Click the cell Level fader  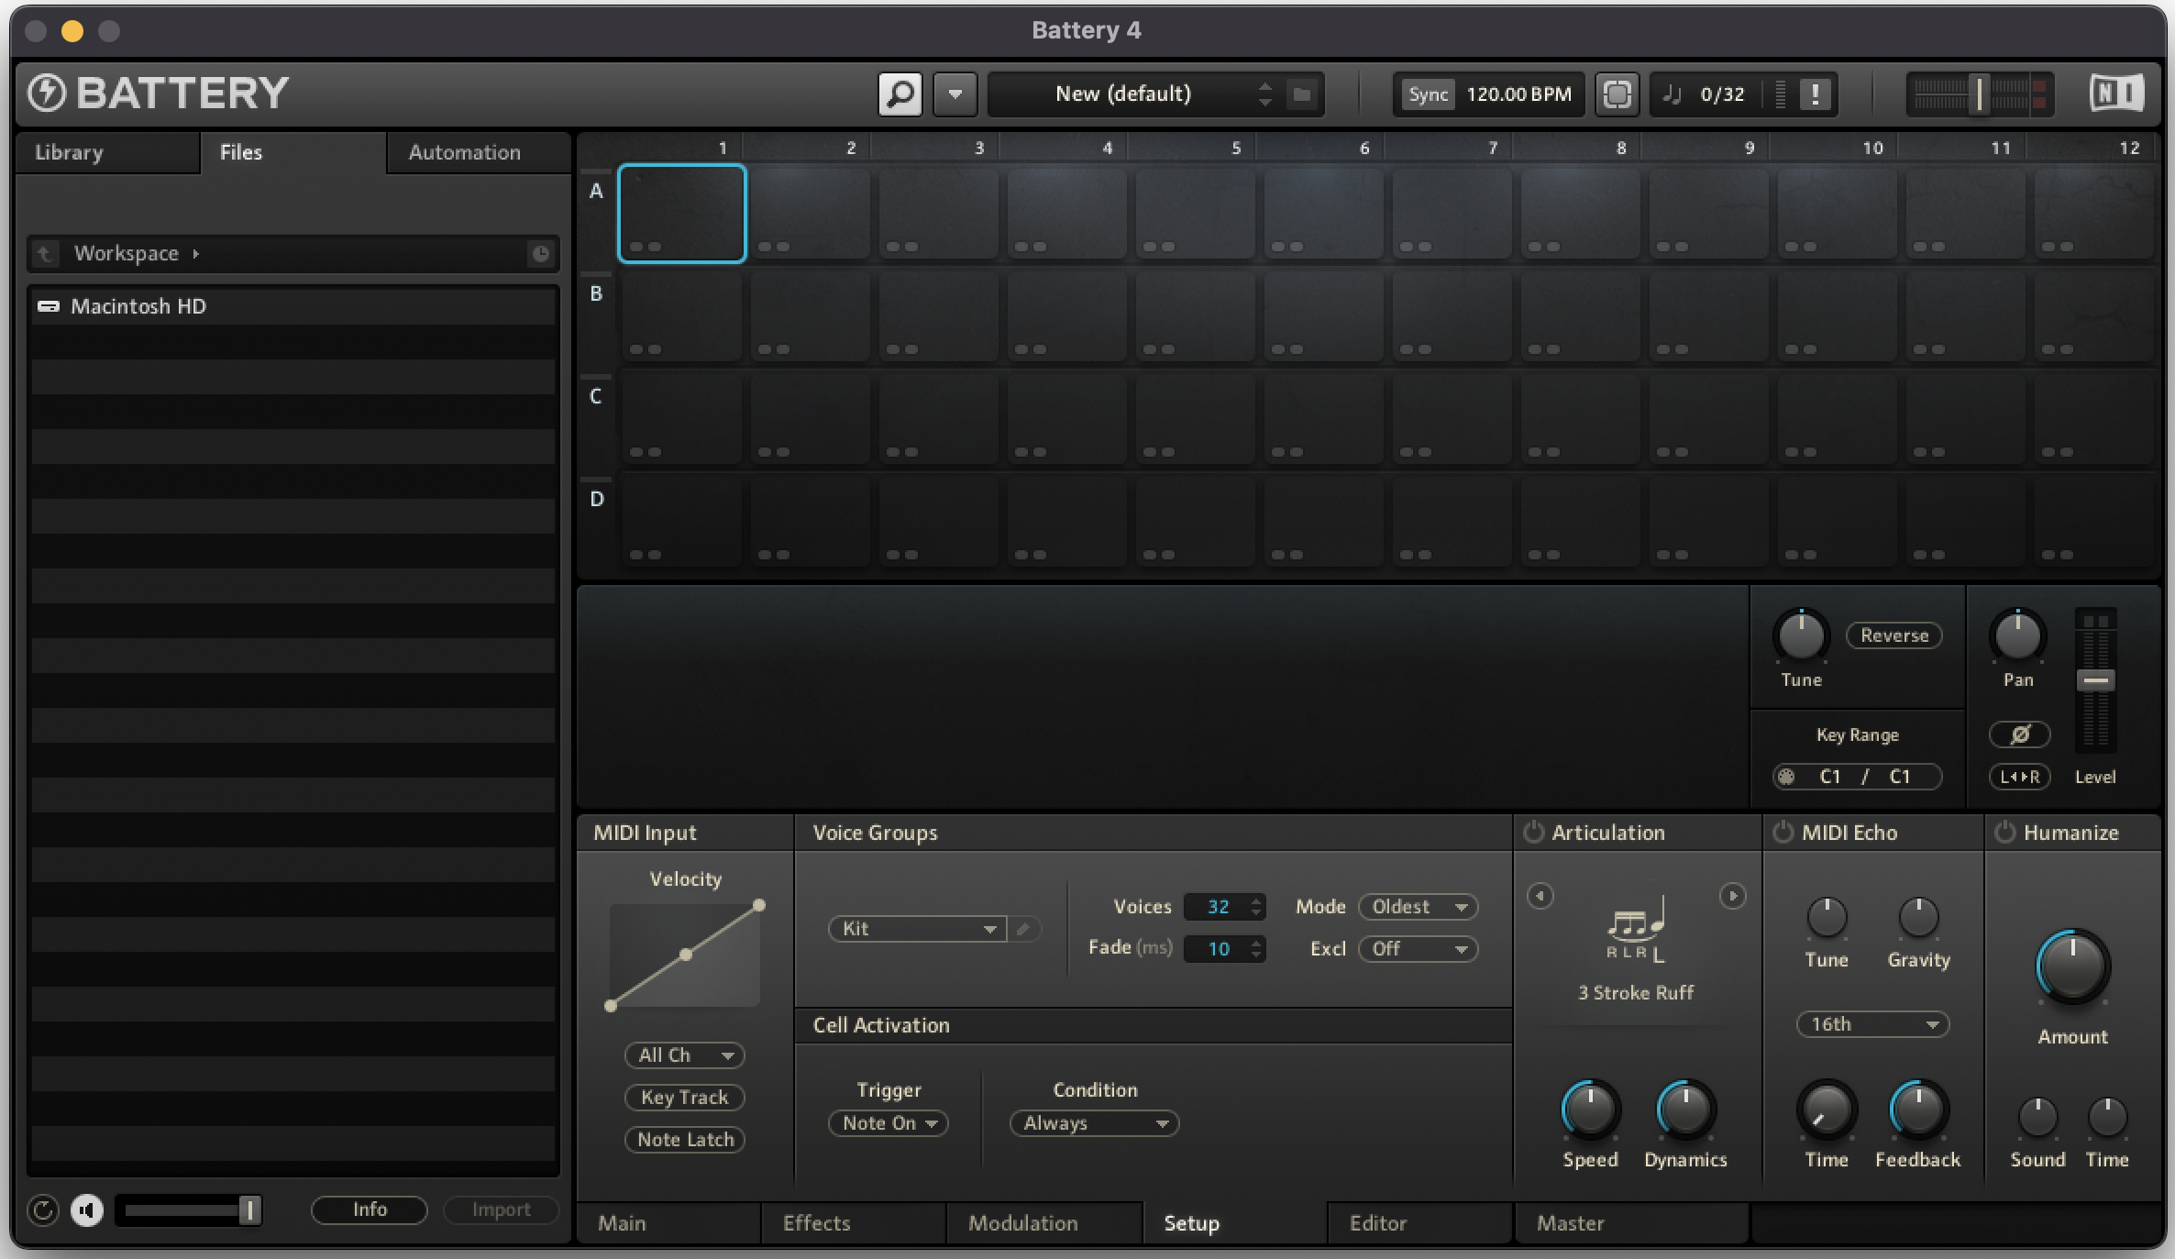[2095, 680]
